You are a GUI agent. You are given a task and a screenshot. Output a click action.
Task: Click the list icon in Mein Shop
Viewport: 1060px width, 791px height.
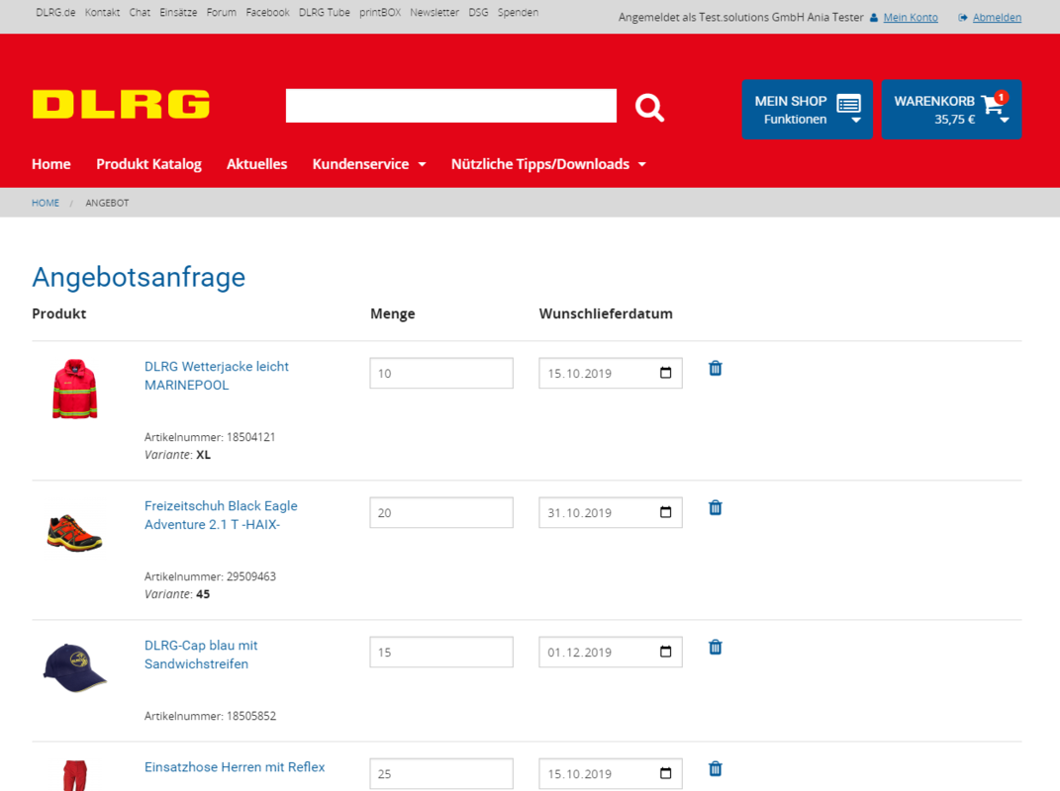pyautogui.click(x=848, y=104)
